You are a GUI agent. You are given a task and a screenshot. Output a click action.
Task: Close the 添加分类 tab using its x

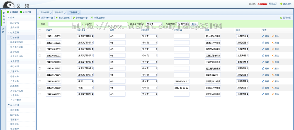click(64, 13)
